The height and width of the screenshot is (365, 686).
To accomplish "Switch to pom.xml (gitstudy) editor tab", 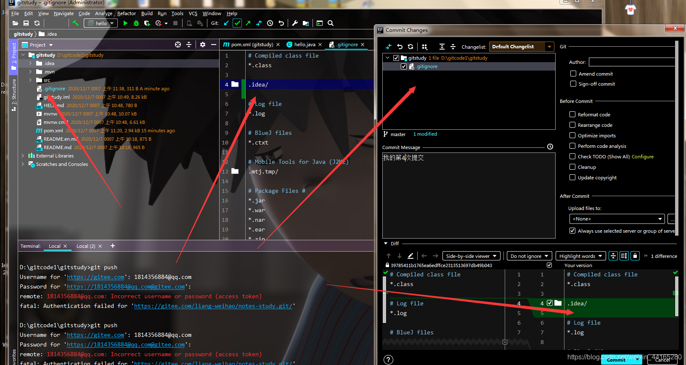I will click(252, 45).
